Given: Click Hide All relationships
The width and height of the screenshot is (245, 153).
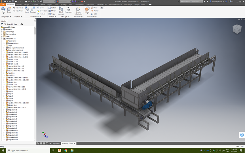Looking at the screenshot, I should [x=41, y=14].
